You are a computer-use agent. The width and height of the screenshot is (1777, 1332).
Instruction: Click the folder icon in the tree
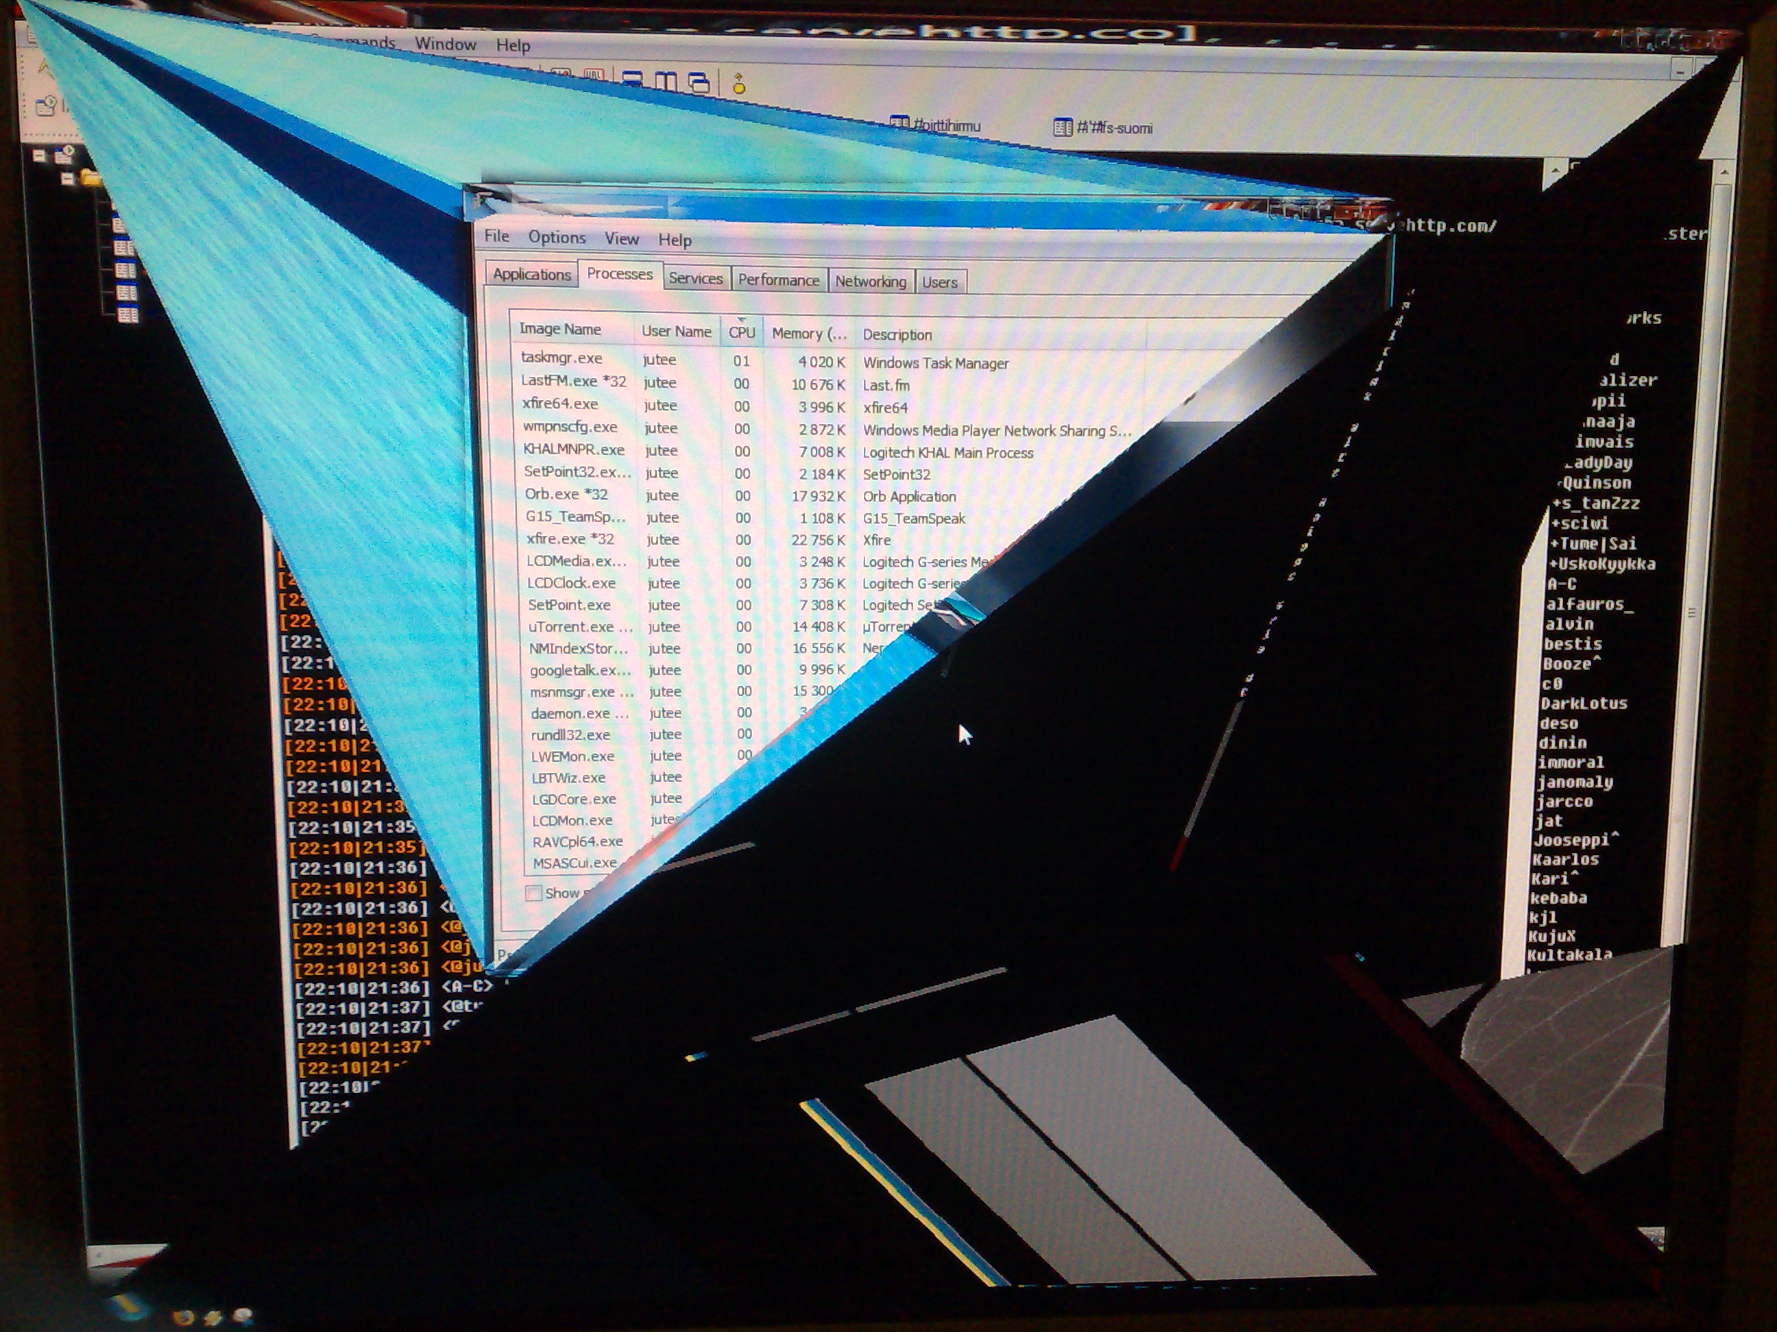(90, 177)
